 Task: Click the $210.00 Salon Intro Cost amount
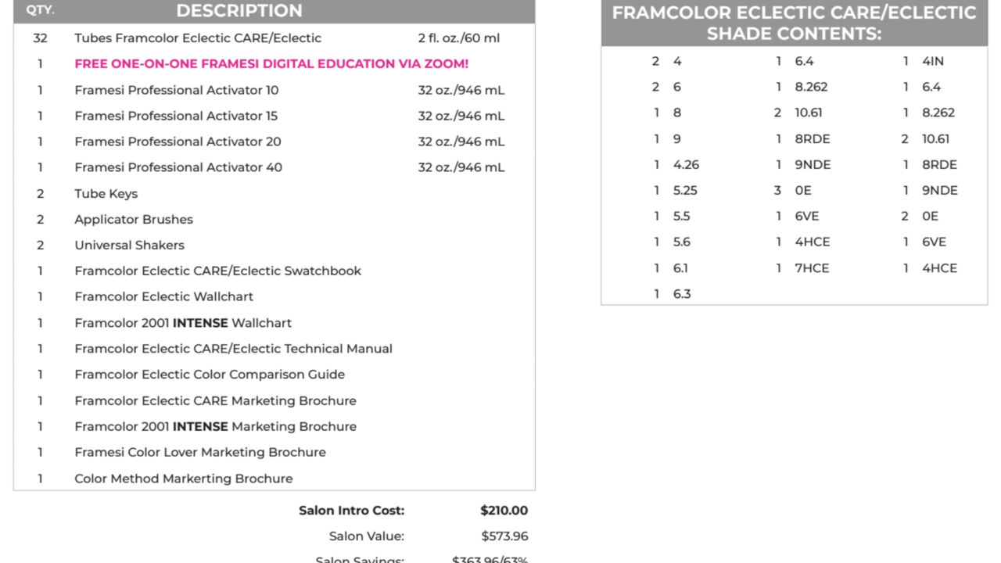click(x=504, y=511)
